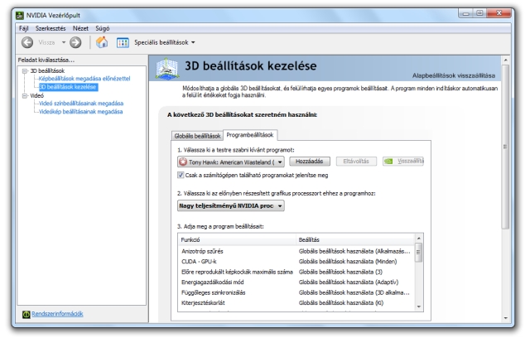Click the Back arrow icon
Image resolution: width=530 pixels, height=338 pixels.
tap(27, 42)
